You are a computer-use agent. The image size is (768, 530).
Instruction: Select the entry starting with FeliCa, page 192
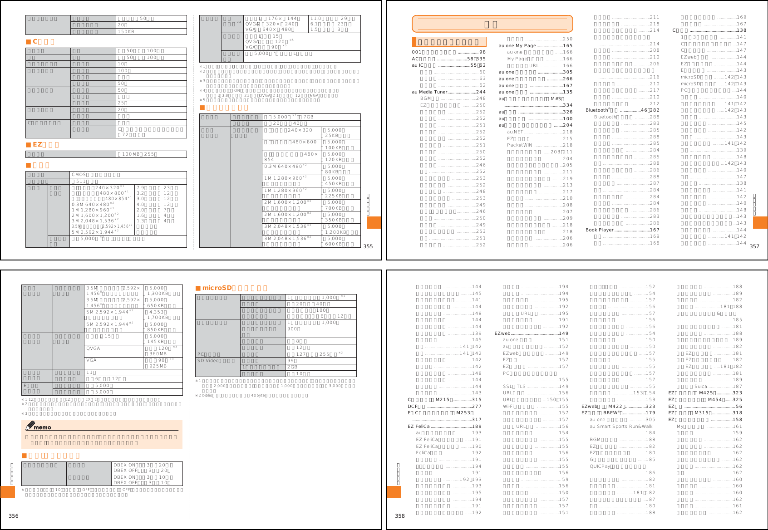tap(448, 453)
